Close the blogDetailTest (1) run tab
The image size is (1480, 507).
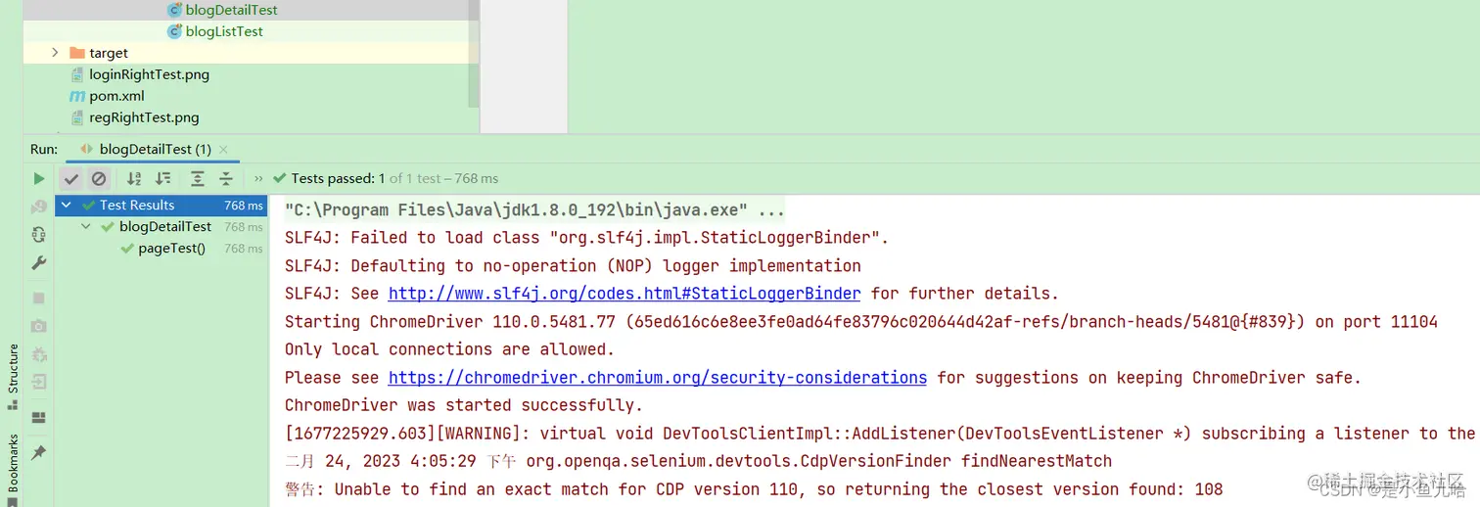pyautogui.click(x=223, y=149)
